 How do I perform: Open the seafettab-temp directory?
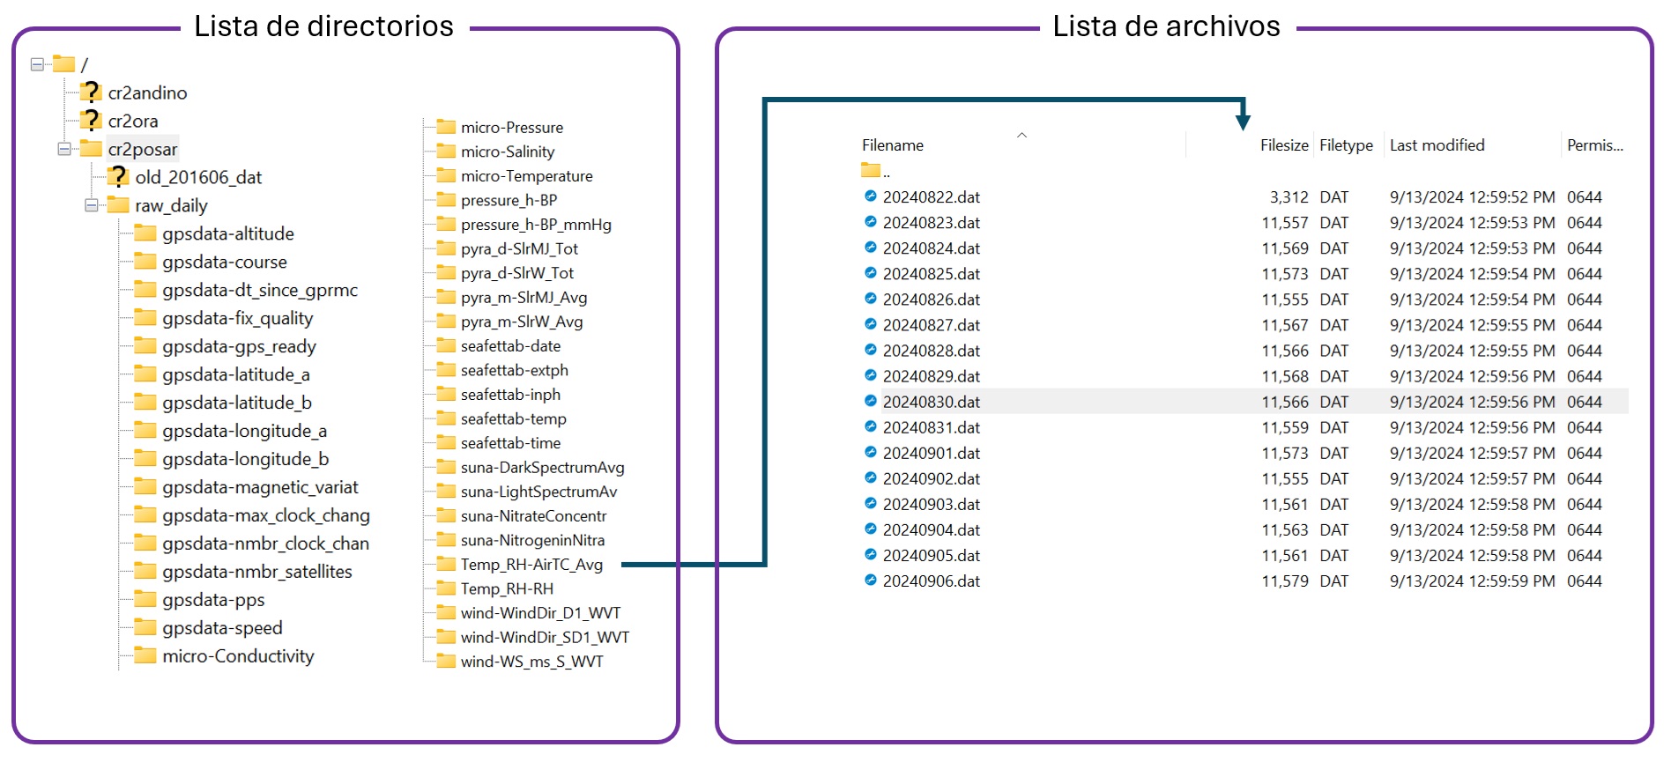[x=513, y=419]
